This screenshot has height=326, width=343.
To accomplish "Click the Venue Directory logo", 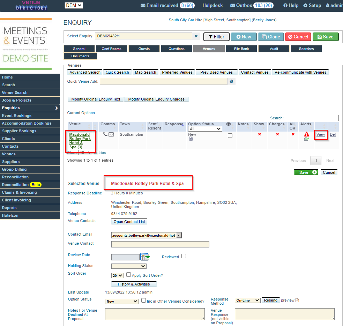I will (x=31, y=6).
